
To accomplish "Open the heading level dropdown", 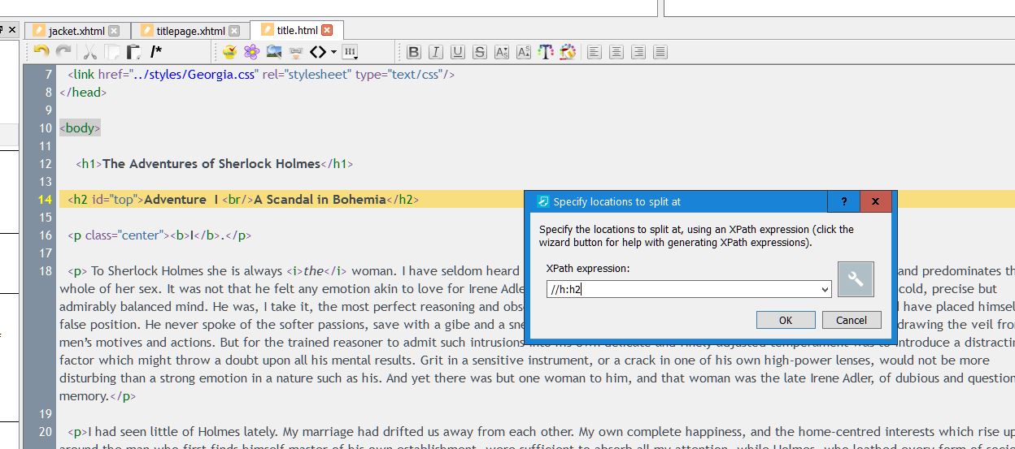I will click(x=351, y=53).
